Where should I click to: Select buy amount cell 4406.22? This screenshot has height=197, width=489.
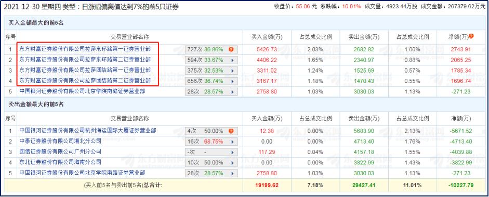click(x=267, y=60)
